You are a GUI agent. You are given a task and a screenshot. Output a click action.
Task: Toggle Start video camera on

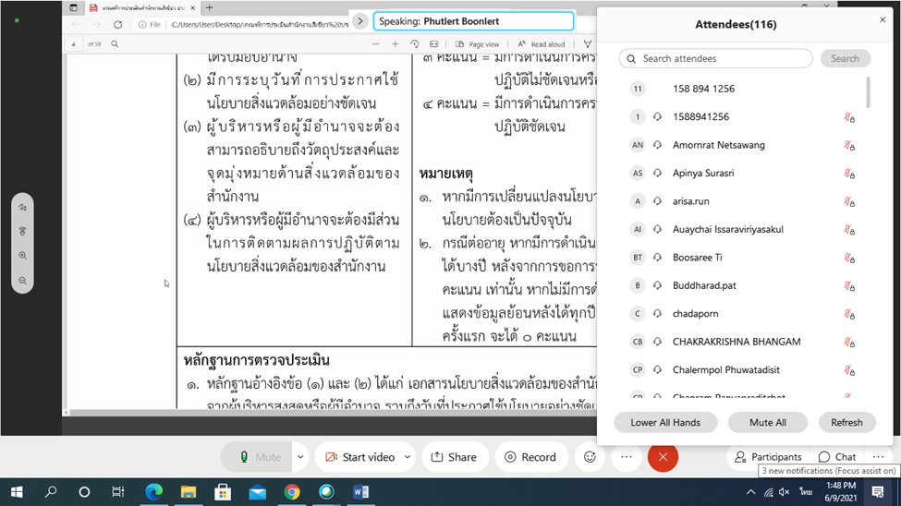click(359, 457)
